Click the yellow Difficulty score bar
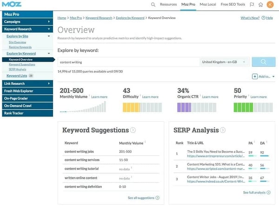 (x=142, y=107)
